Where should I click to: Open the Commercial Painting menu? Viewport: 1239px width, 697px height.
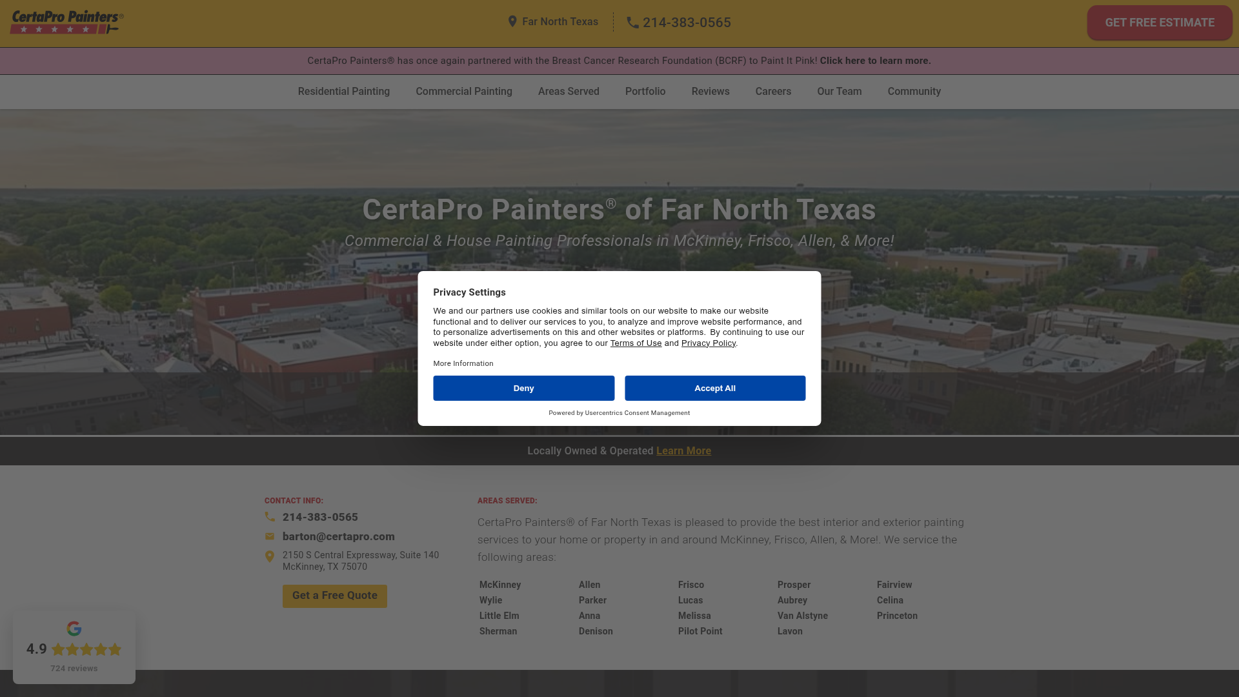463,92
